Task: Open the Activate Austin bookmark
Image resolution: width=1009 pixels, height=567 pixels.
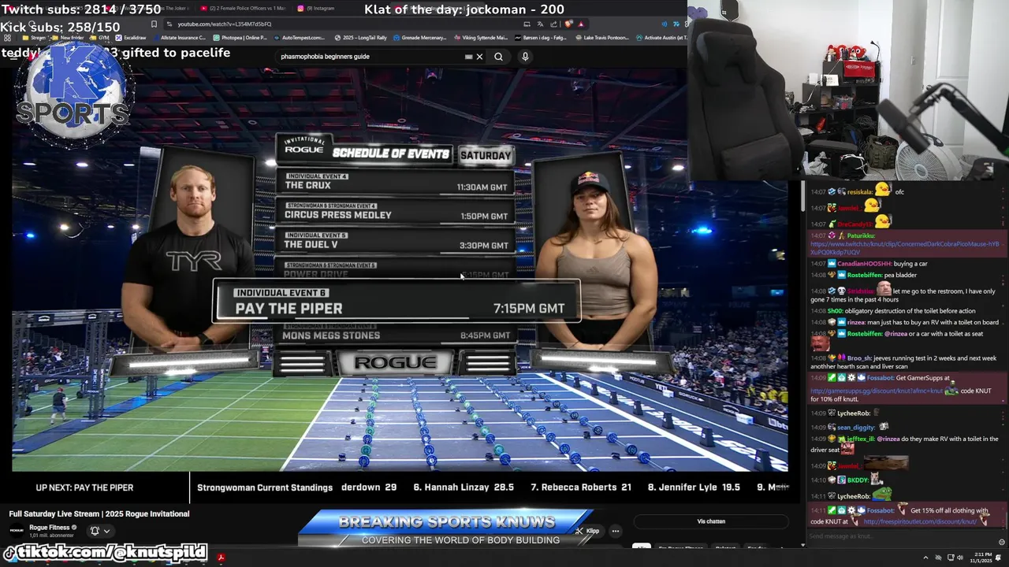Action: click(662, 38)
